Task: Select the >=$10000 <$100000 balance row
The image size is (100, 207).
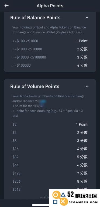Action: [x=50, y=57]
